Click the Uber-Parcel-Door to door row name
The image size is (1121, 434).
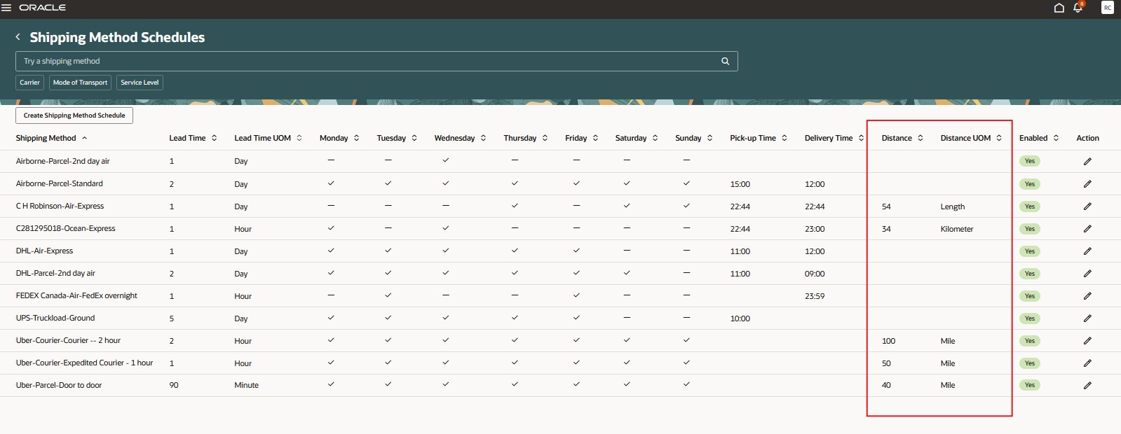[x=59, y=385]
